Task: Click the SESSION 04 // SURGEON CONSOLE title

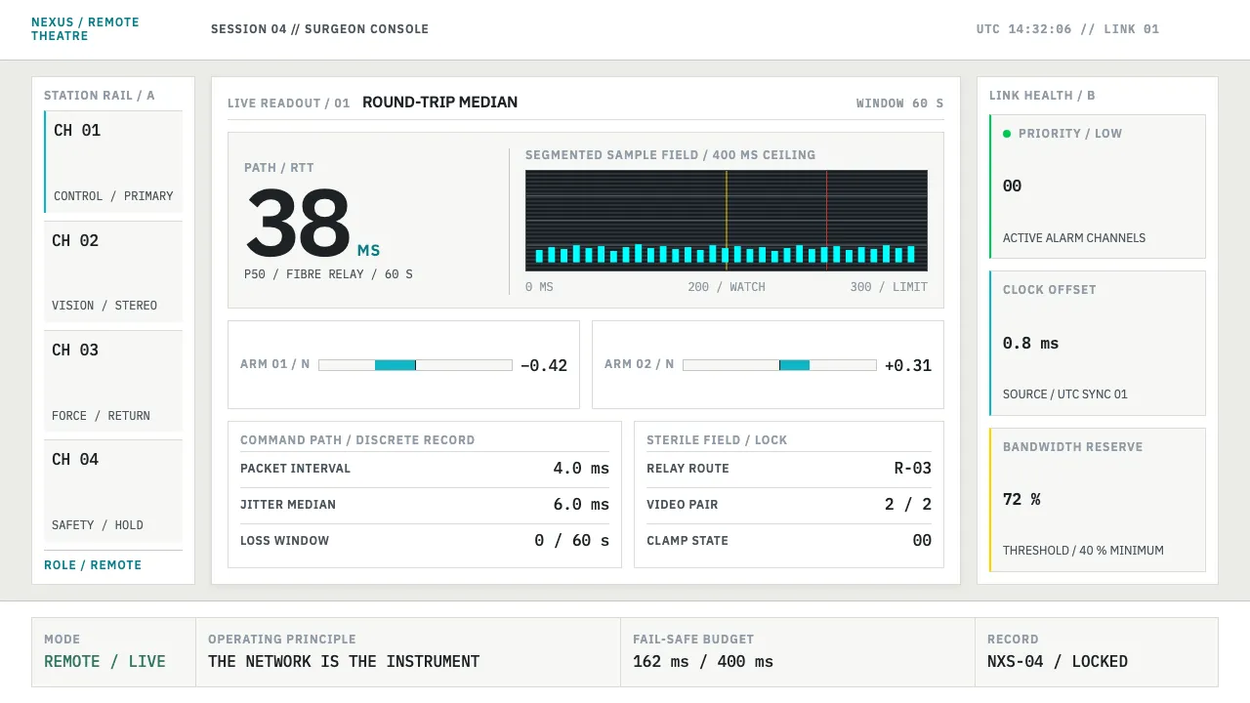Action: (319, 29)
